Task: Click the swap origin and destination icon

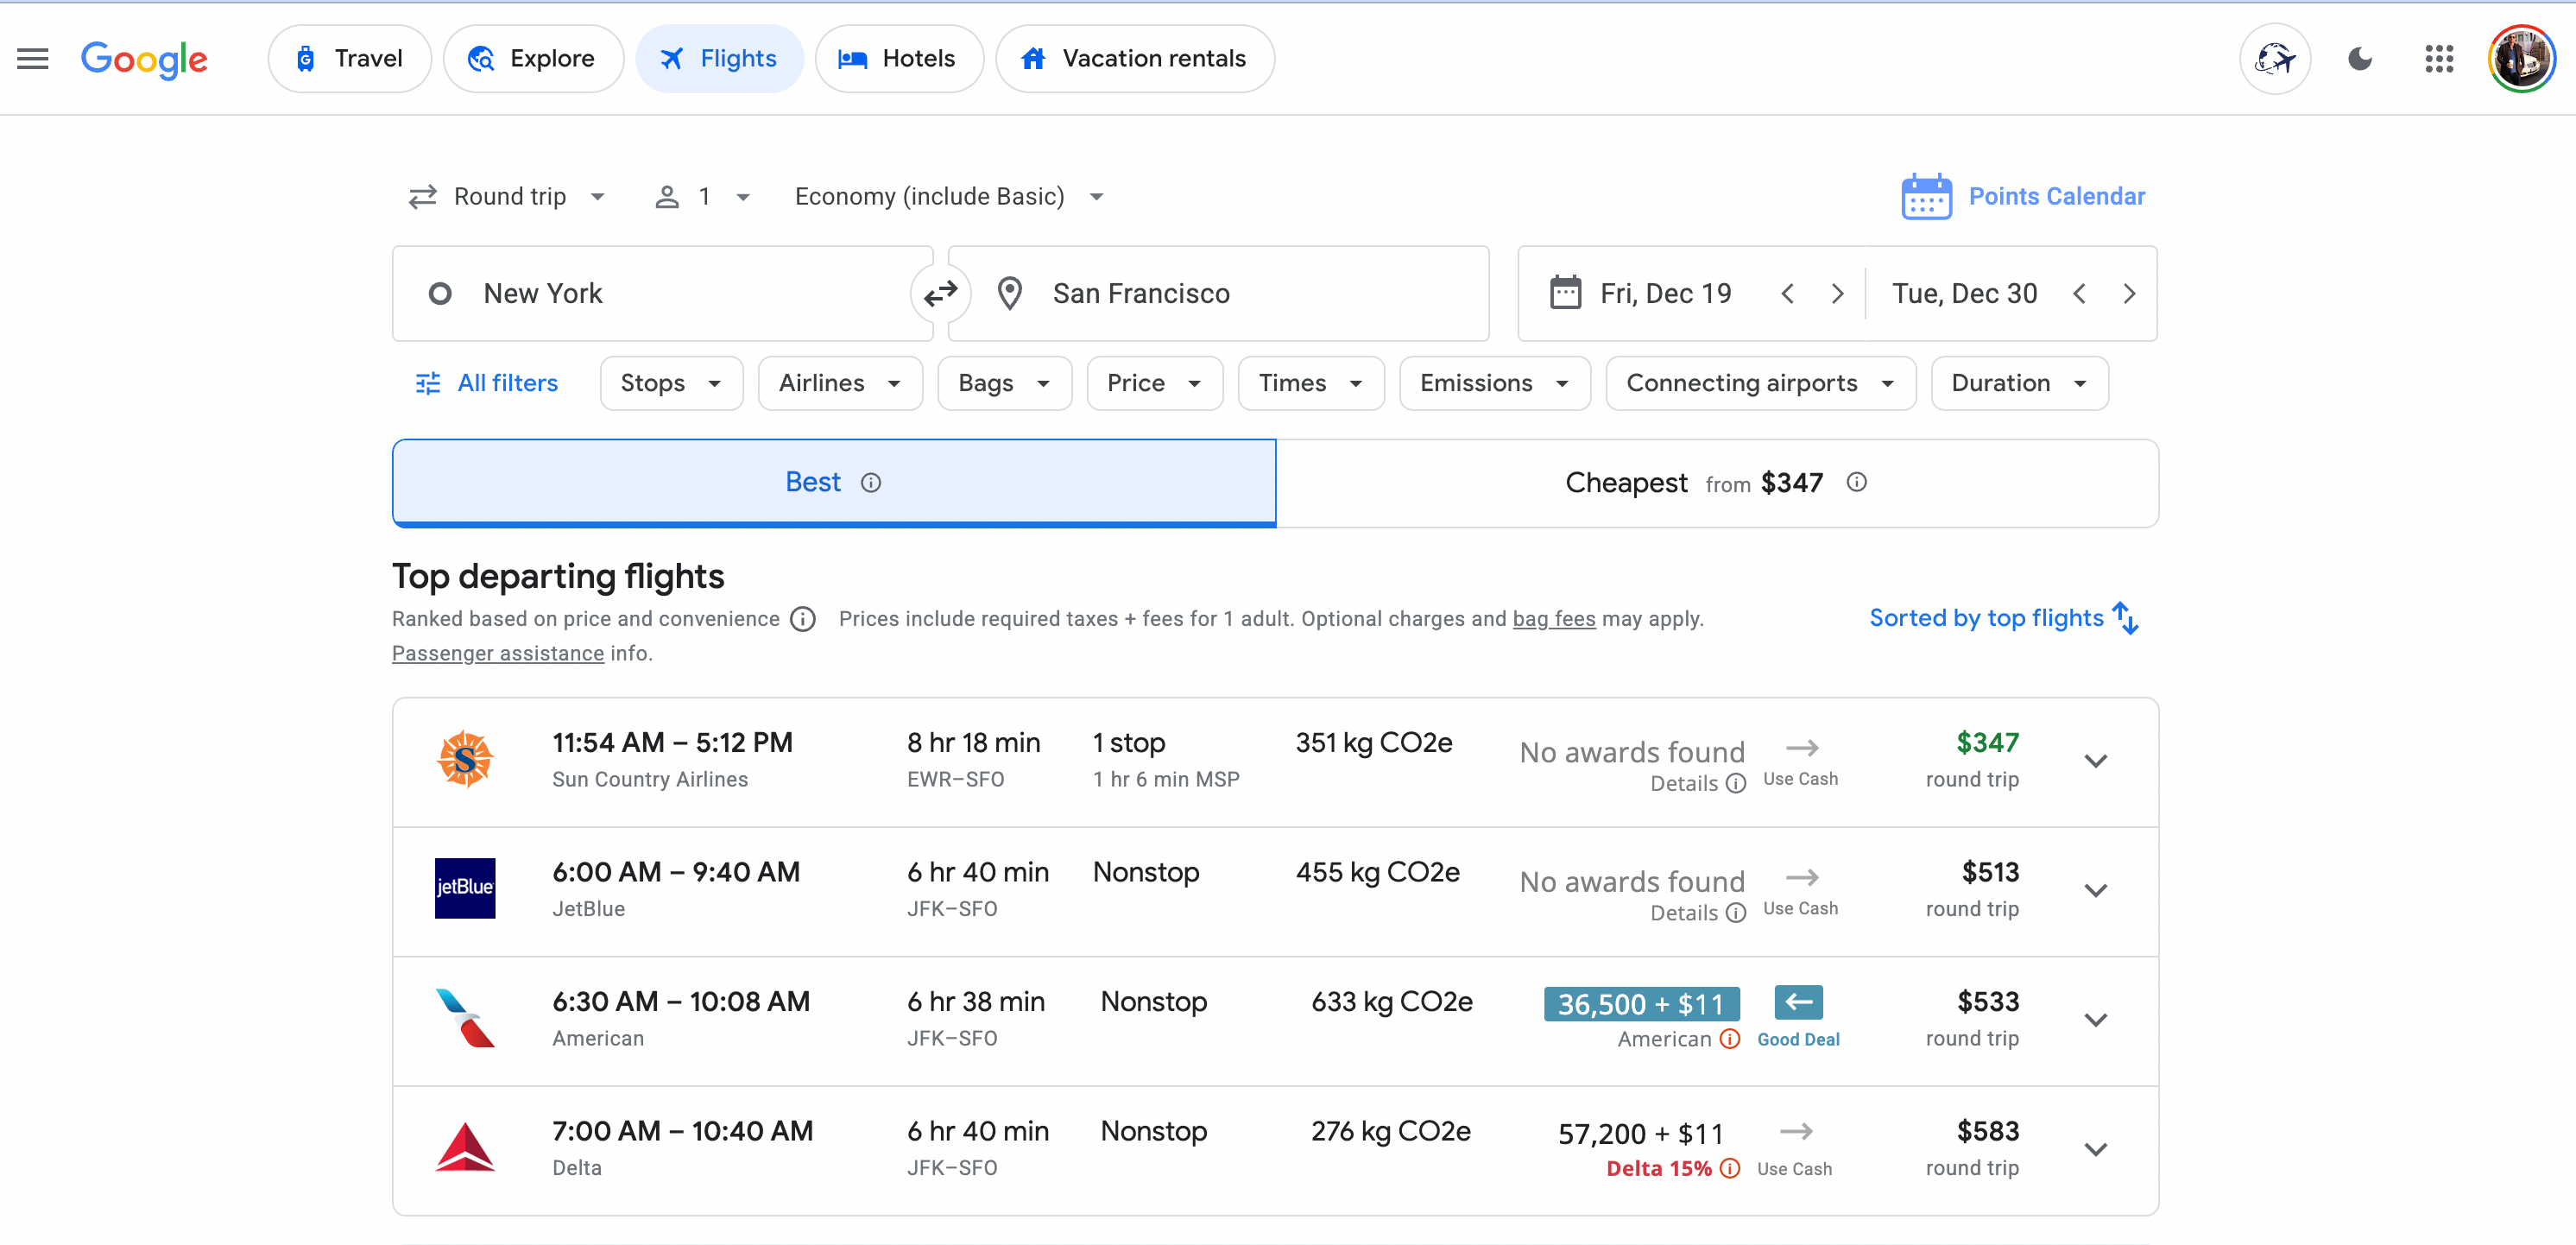Action: click(940, 294)
